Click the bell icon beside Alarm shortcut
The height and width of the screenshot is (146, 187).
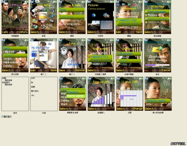point(118,61)
